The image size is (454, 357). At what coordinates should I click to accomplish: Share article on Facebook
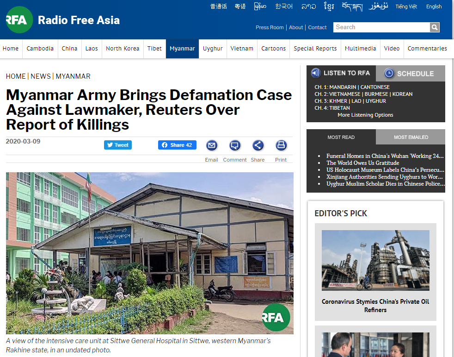click(x=177, y=145)
